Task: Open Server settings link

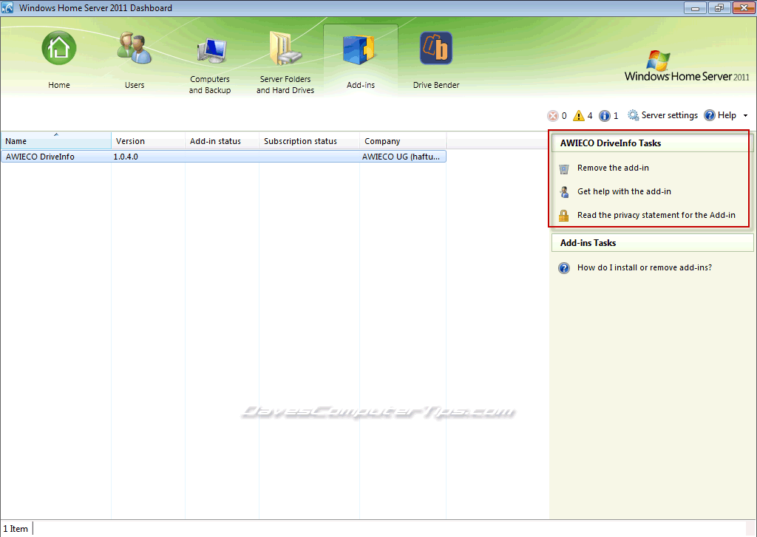Action: [670, 115]
